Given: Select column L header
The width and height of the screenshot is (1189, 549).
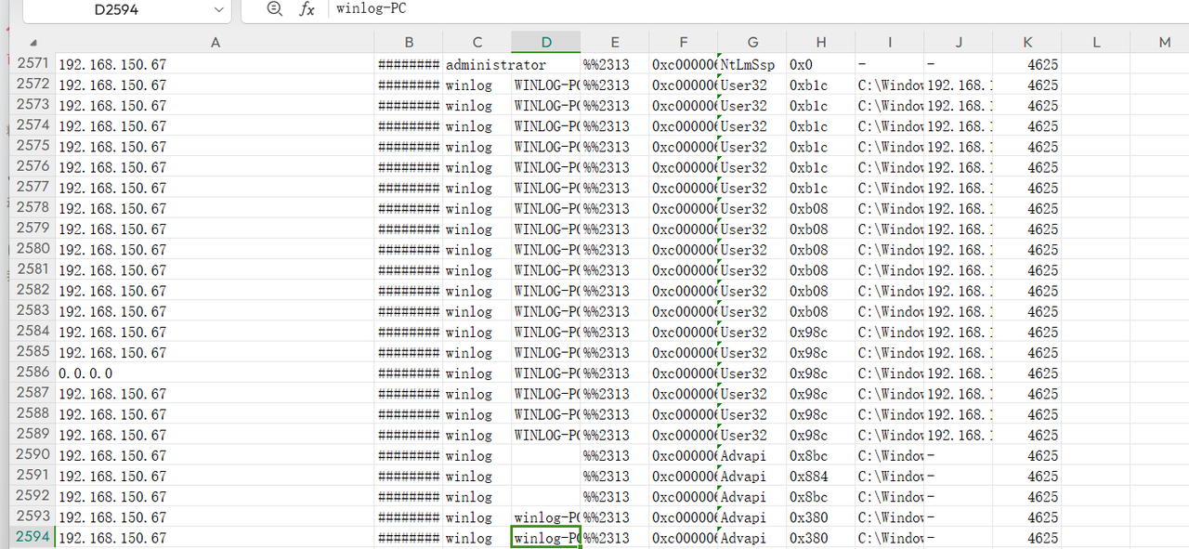Looking at the screenshot, I should tap(1096, 43).
